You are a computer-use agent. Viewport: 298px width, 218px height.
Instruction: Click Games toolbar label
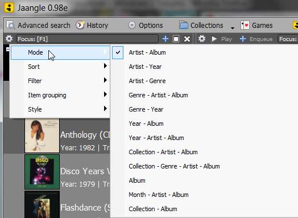262,25
